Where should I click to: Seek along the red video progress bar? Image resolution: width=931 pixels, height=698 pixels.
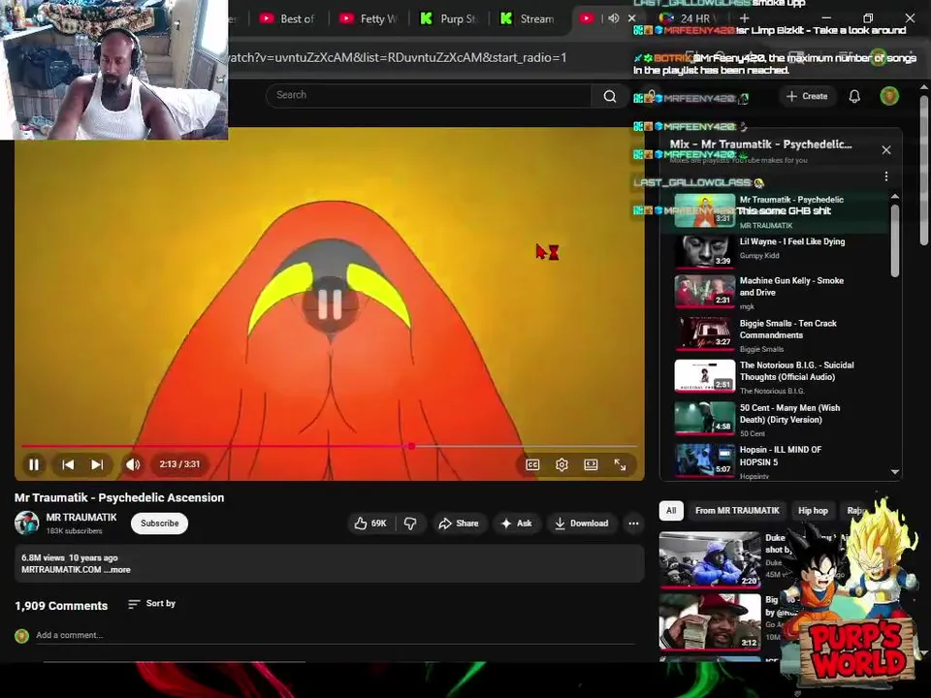[330, 446]
